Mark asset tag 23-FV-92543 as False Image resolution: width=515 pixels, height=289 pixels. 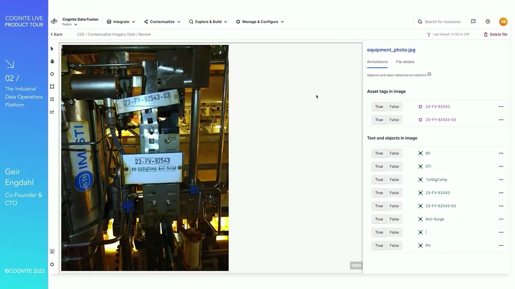coord(394,107)
